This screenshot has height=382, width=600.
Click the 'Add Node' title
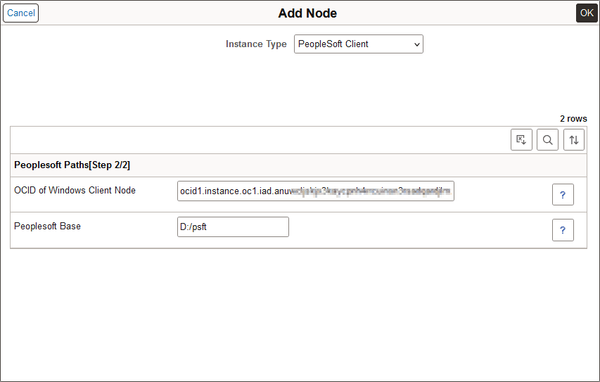click(x=307, y=13)
